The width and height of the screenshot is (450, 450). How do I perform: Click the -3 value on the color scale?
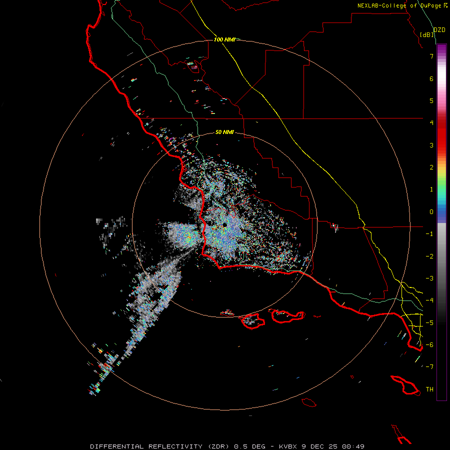[x=429, y=278]
